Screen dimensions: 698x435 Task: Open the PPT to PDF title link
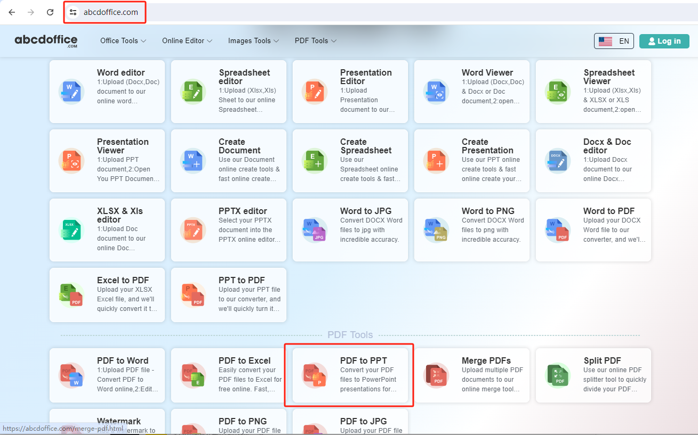[x=242, y=280]
